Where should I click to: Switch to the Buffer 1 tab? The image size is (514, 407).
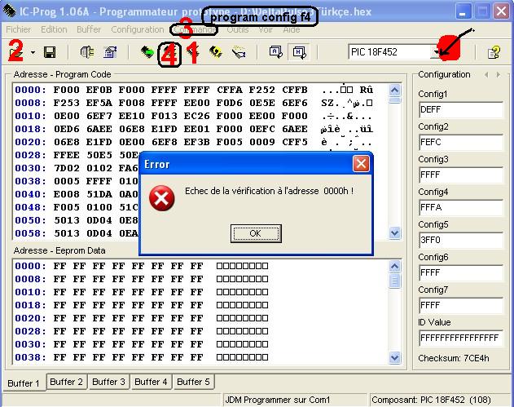pos(24,383)
